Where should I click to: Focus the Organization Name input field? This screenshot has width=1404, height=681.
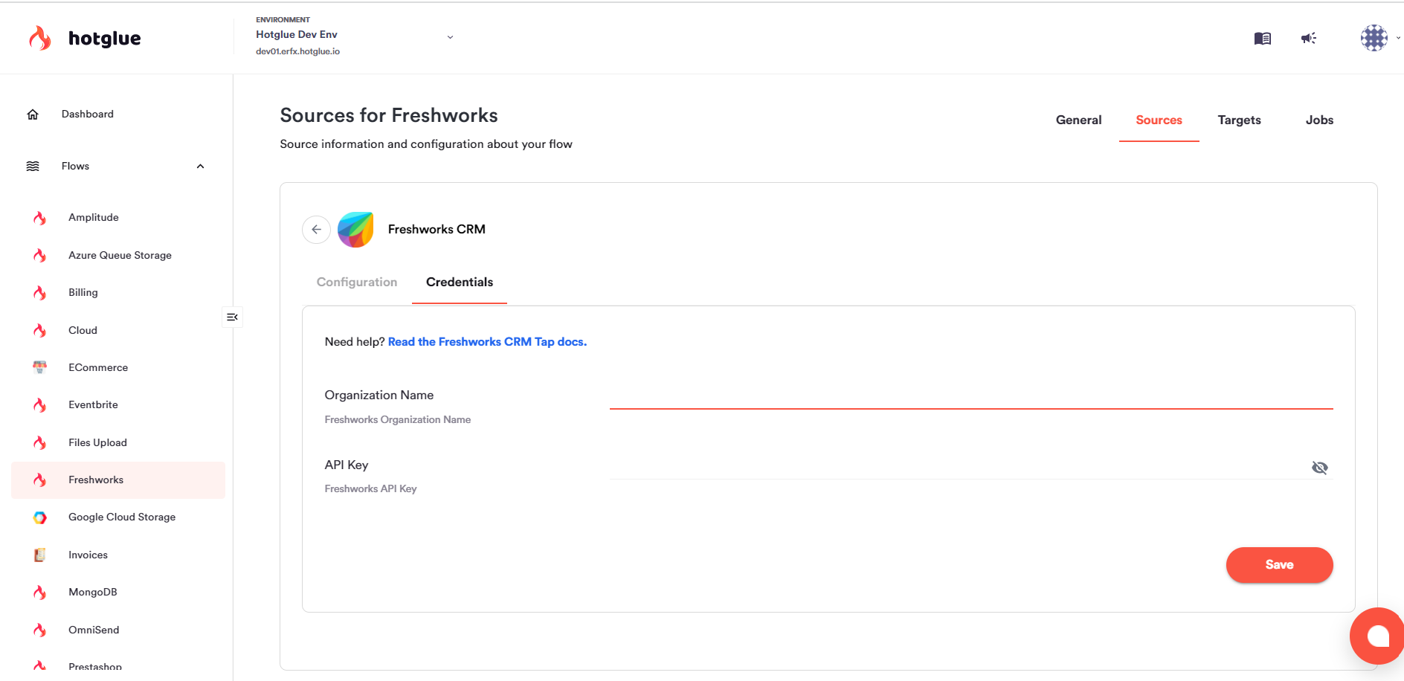tap(971, 397)
